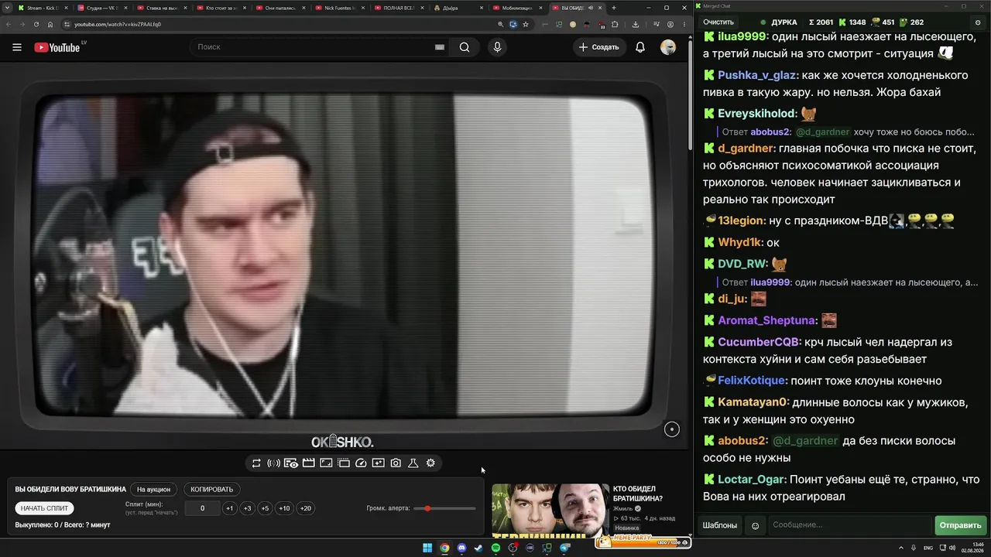Click the Chrome address bar URL
The height and width of the screenshot is (557, 991).
[x=118, y=24]
